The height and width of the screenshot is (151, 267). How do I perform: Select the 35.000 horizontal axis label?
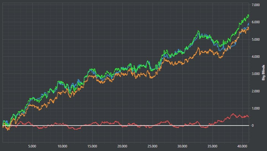click(212, 146)
